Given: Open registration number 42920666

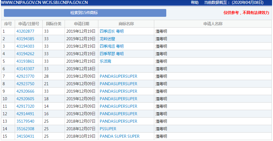Looking at the screenshot, I should [x=25, y=91].
